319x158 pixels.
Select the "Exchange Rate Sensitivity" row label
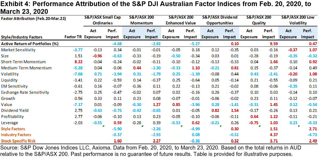coord(25,92)
